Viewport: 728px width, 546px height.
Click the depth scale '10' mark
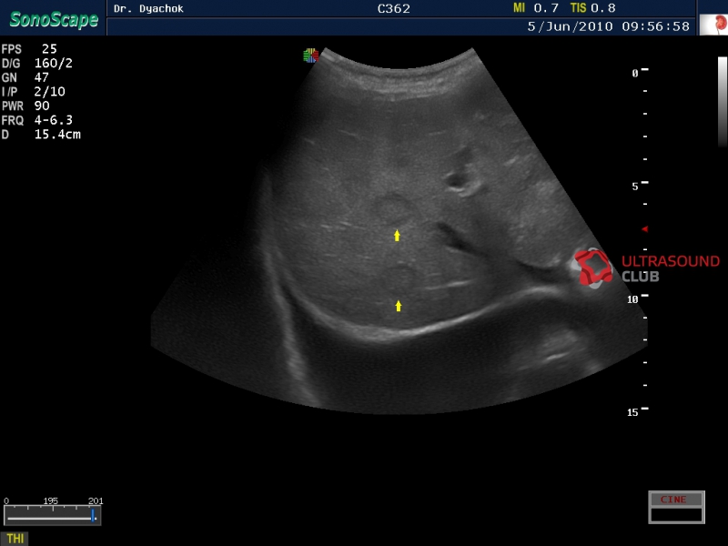(x=632, y=299)
